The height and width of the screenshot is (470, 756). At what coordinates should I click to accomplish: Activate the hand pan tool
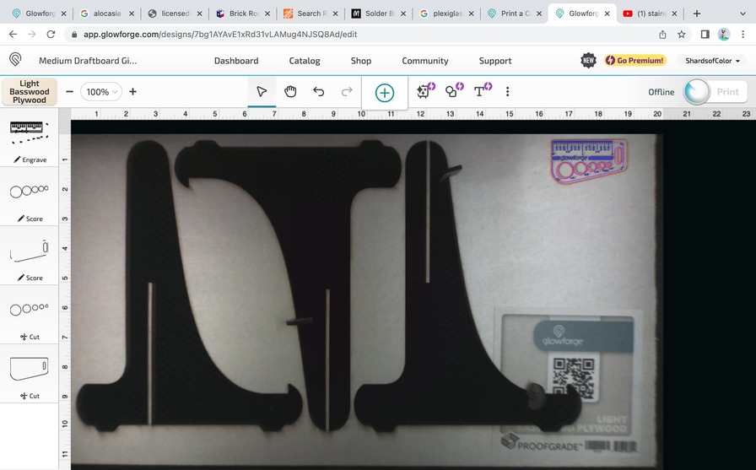290,92
